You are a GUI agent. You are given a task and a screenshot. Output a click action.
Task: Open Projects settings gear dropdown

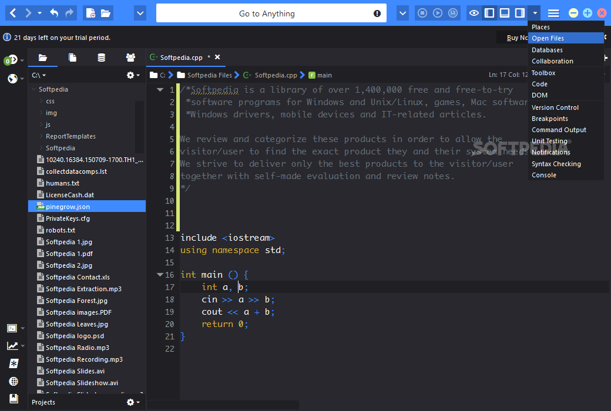133,402
